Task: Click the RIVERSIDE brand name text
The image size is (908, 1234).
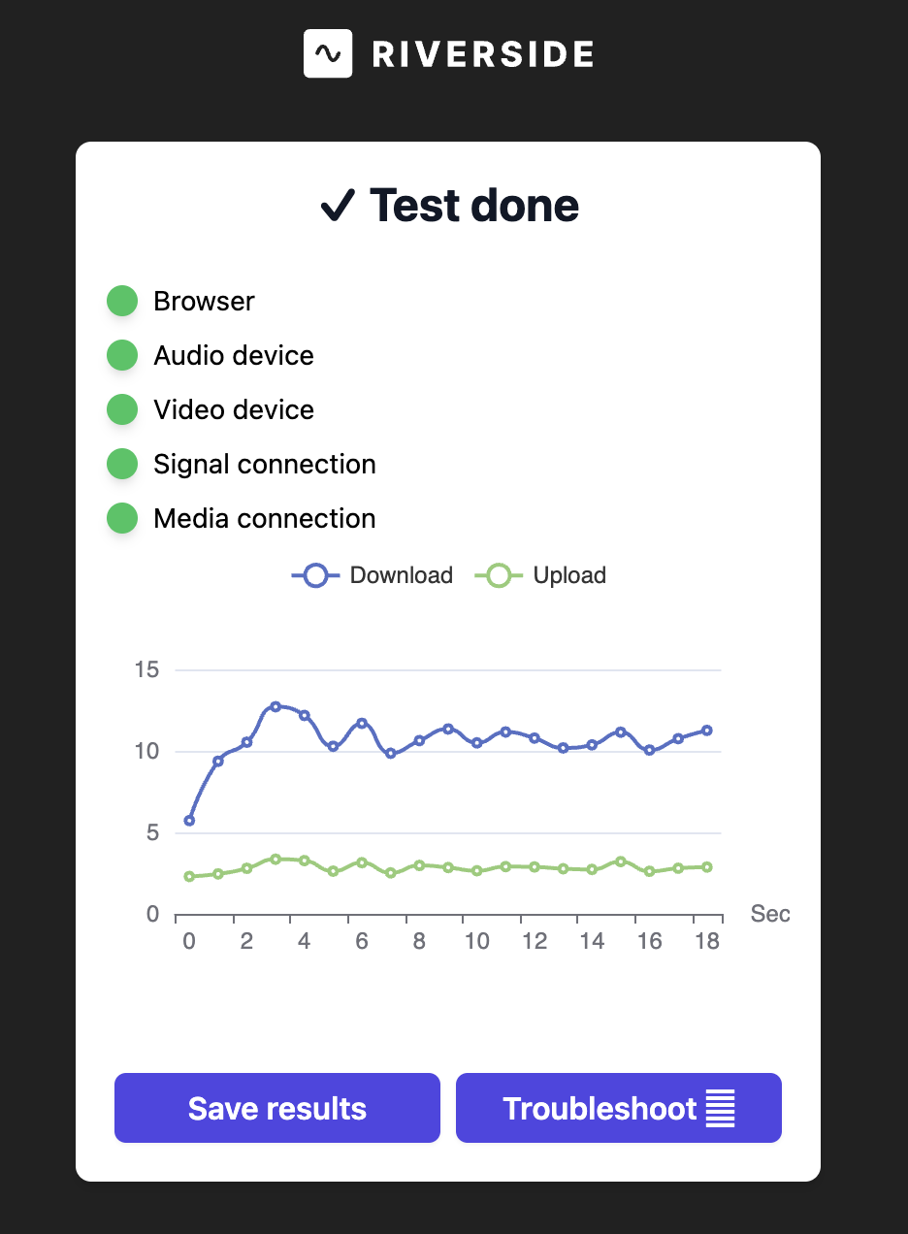Action: [483, 54]
